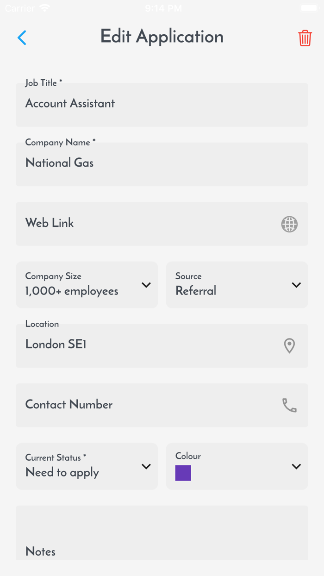Tap the Edit Application title
Screen dimensions: 324x576
[x=162, y=37]
